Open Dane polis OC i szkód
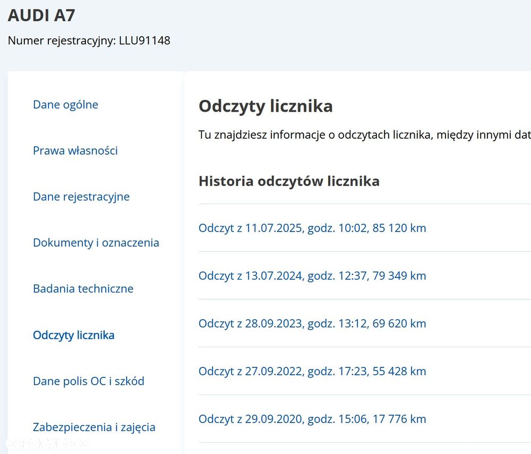 pos(89,381)
